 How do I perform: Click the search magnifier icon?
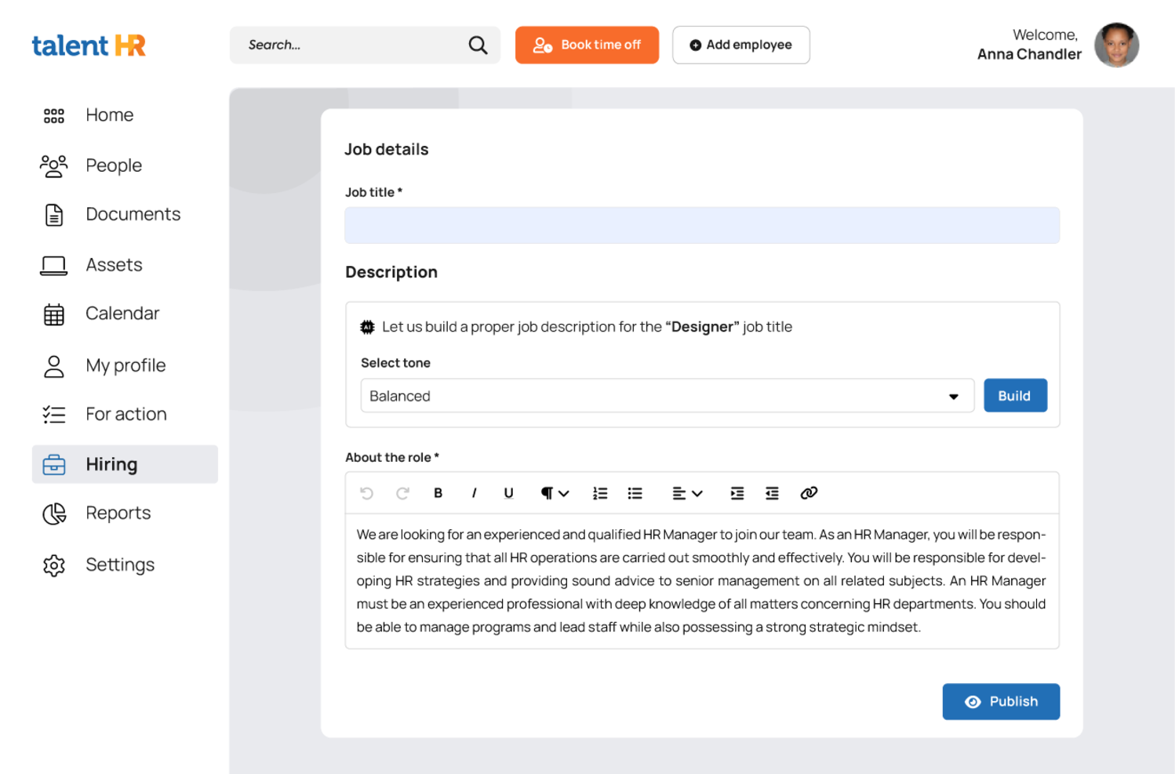point(478,45)
